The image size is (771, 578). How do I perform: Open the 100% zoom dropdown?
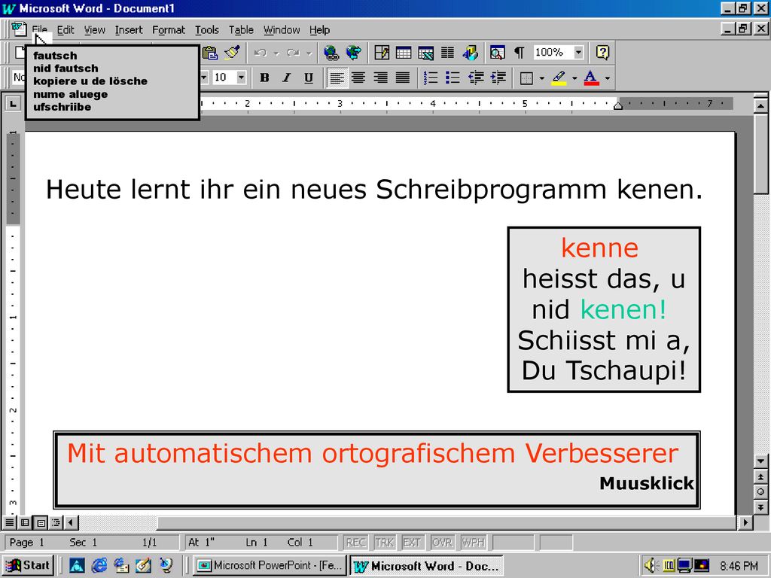click(x=579, y=52)
